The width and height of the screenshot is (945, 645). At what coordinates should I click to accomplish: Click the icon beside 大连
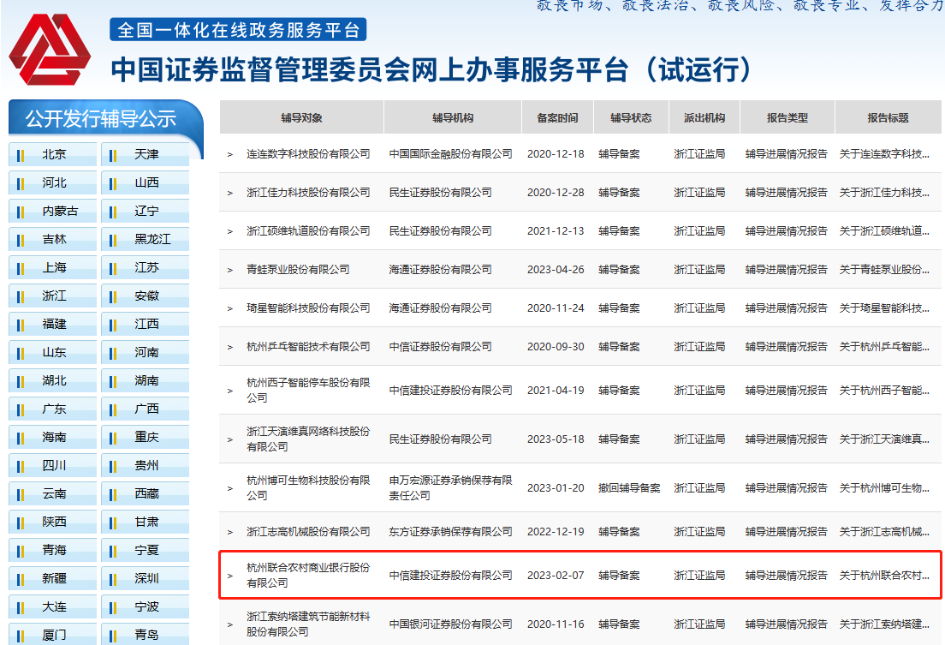[21, 607]
